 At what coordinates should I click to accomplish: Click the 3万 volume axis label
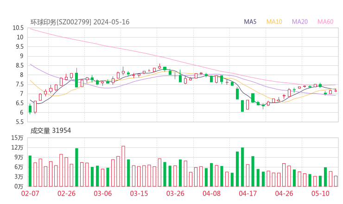point(19,177)
